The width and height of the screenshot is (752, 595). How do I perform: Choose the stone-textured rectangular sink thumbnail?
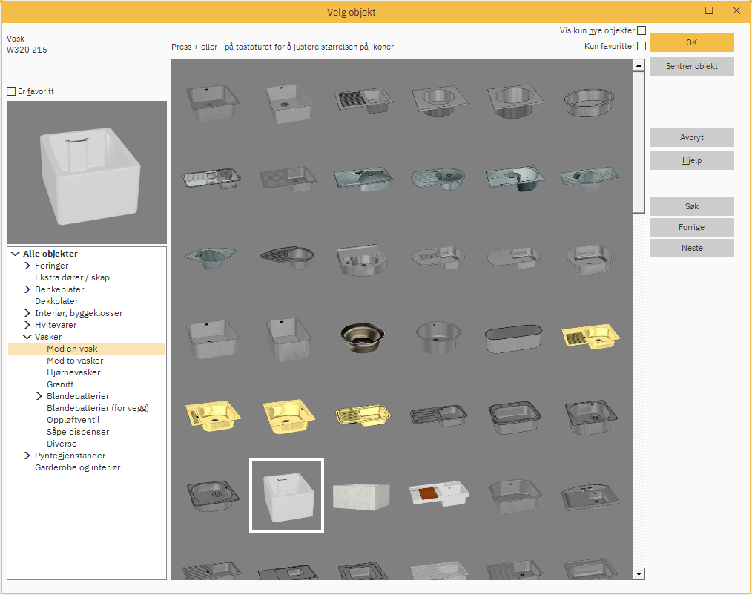pyautogui.click(x=362, y=496)
